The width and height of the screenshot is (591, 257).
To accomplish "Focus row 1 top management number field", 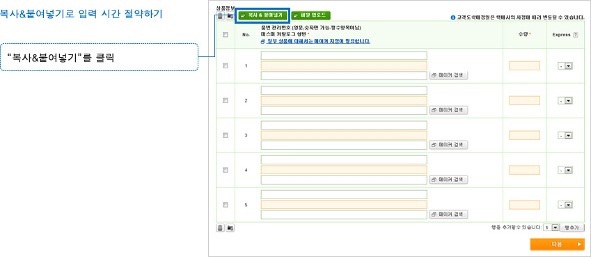I will [x=344, y=56].
